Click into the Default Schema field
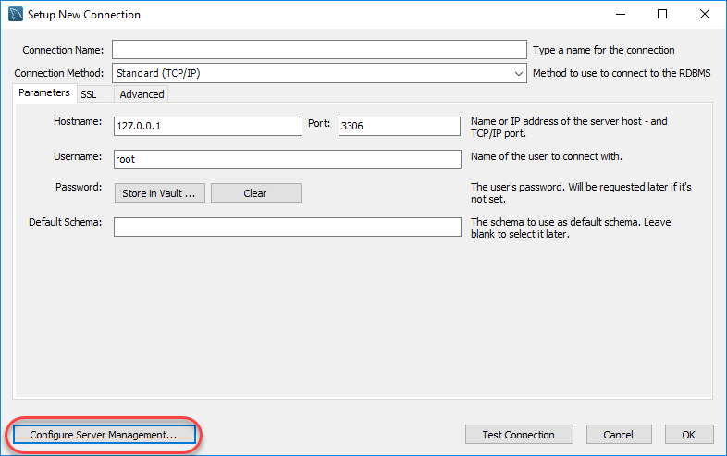The height and width of the screenshot is (456, 727). (x=287, y=228)
